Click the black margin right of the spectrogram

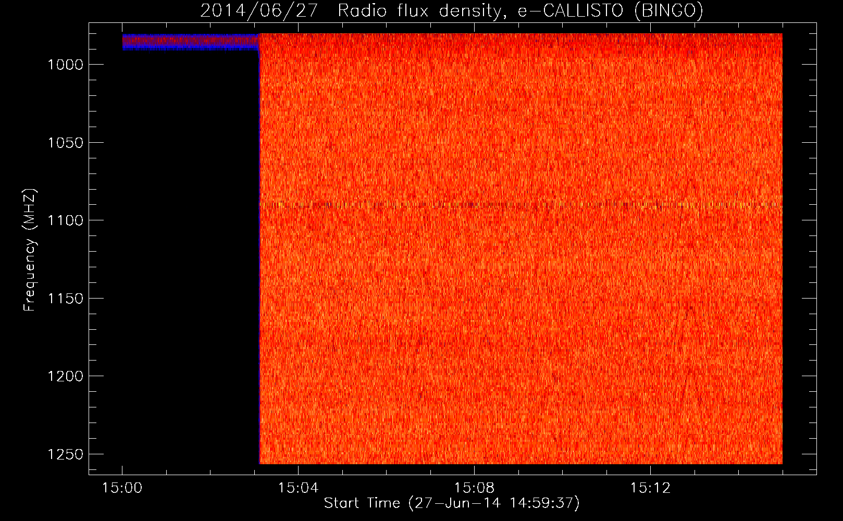click(x=799, y=250)
